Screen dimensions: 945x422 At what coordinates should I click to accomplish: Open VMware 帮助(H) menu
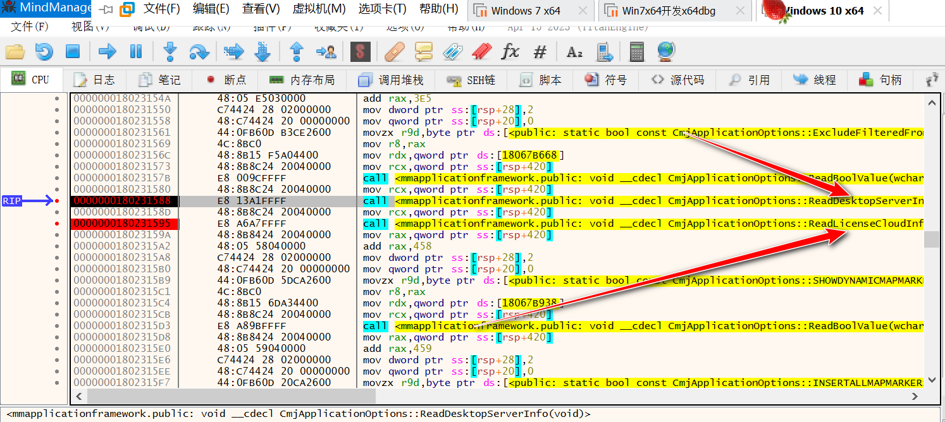439,9
